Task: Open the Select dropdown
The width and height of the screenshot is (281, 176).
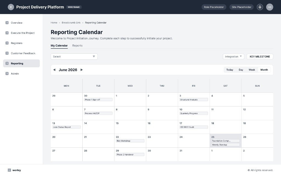Action: (74, 56)
